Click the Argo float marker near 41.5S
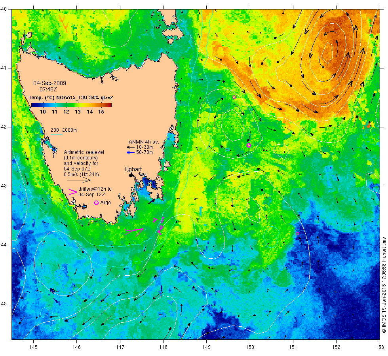The height and width of the screenshot is (356, 388). pos(234,97)
